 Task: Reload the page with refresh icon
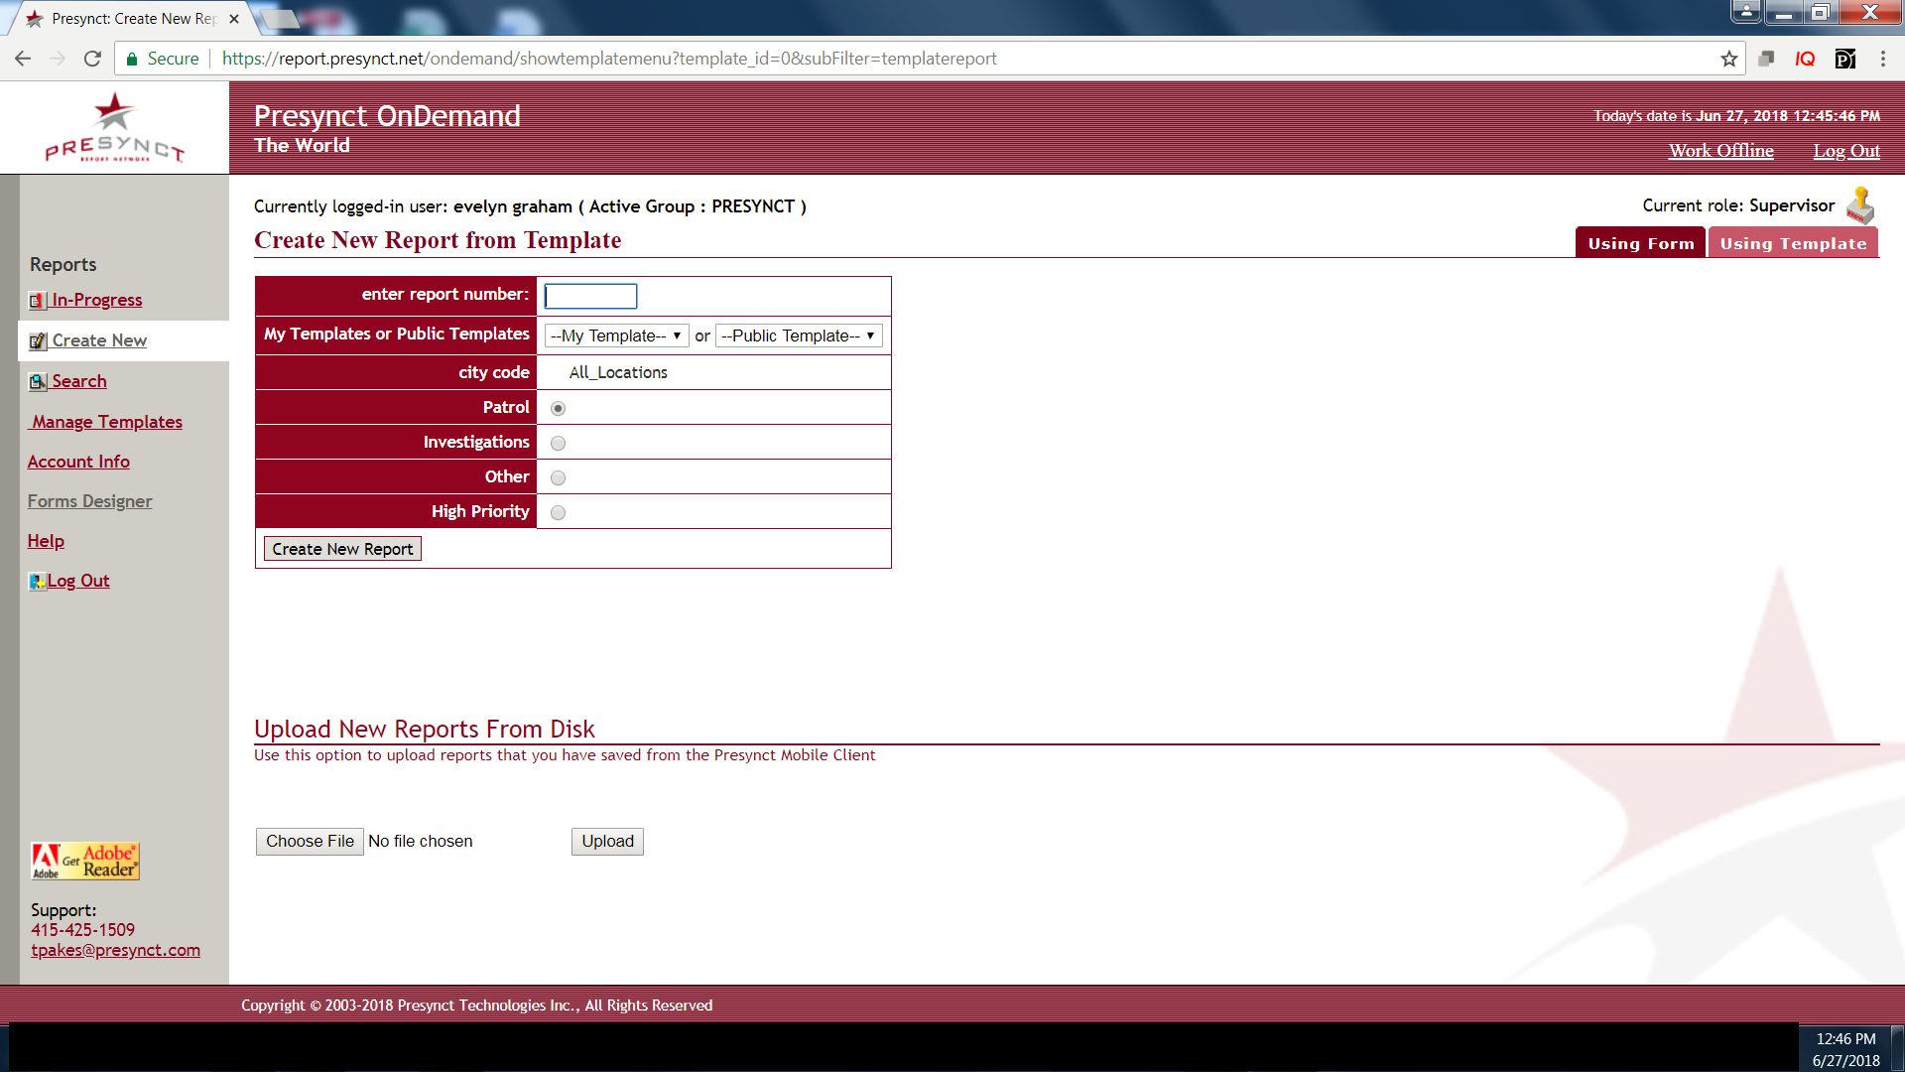coord(92,59)
